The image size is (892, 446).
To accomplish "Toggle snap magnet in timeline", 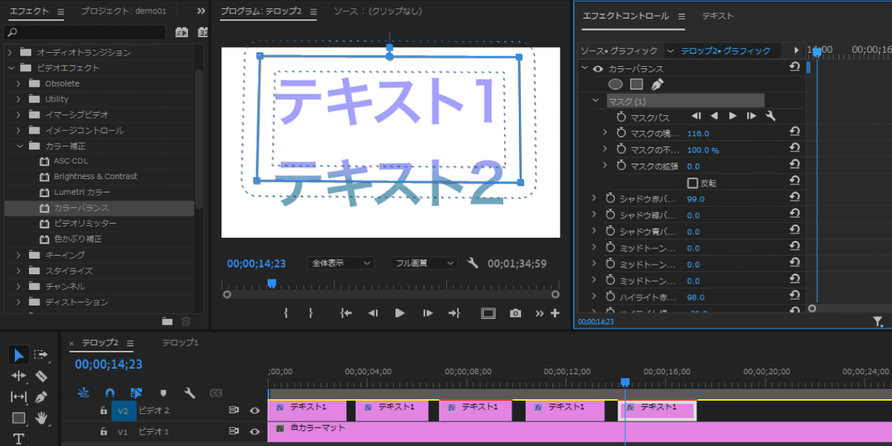I will 109,392.
